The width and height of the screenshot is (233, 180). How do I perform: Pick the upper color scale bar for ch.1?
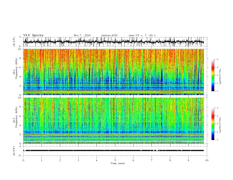click(213, 75)
